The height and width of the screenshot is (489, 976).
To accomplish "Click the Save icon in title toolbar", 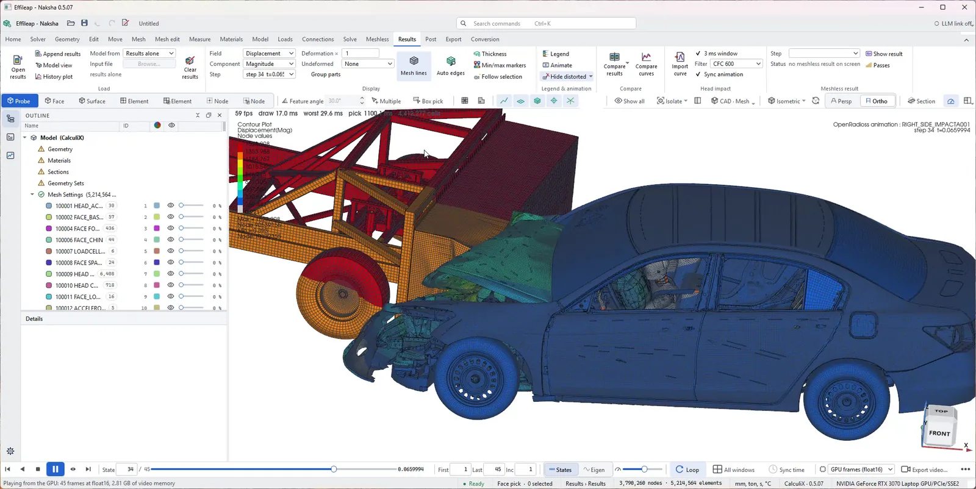I will click(x=84, y=23).
